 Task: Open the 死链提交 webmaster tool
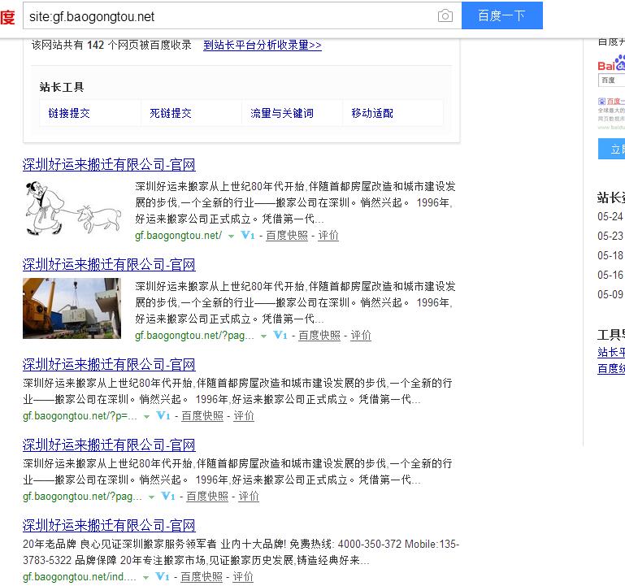pyautogui.click(x=170, y=113)
